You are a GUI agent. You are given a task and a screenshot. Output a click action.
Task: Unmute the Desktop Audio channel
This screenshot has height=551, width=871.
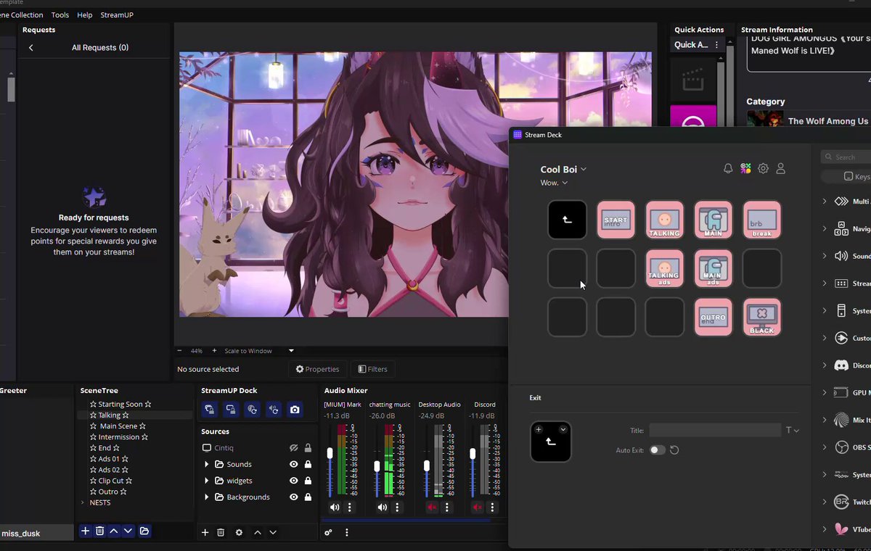[431, 507]
